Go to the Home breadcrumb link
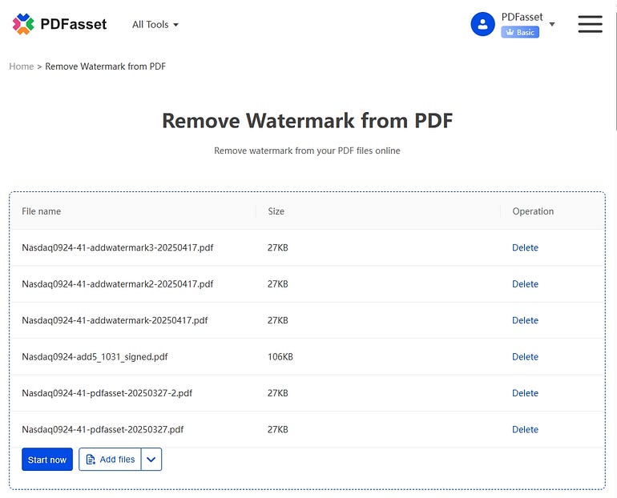 pos(22,66)
